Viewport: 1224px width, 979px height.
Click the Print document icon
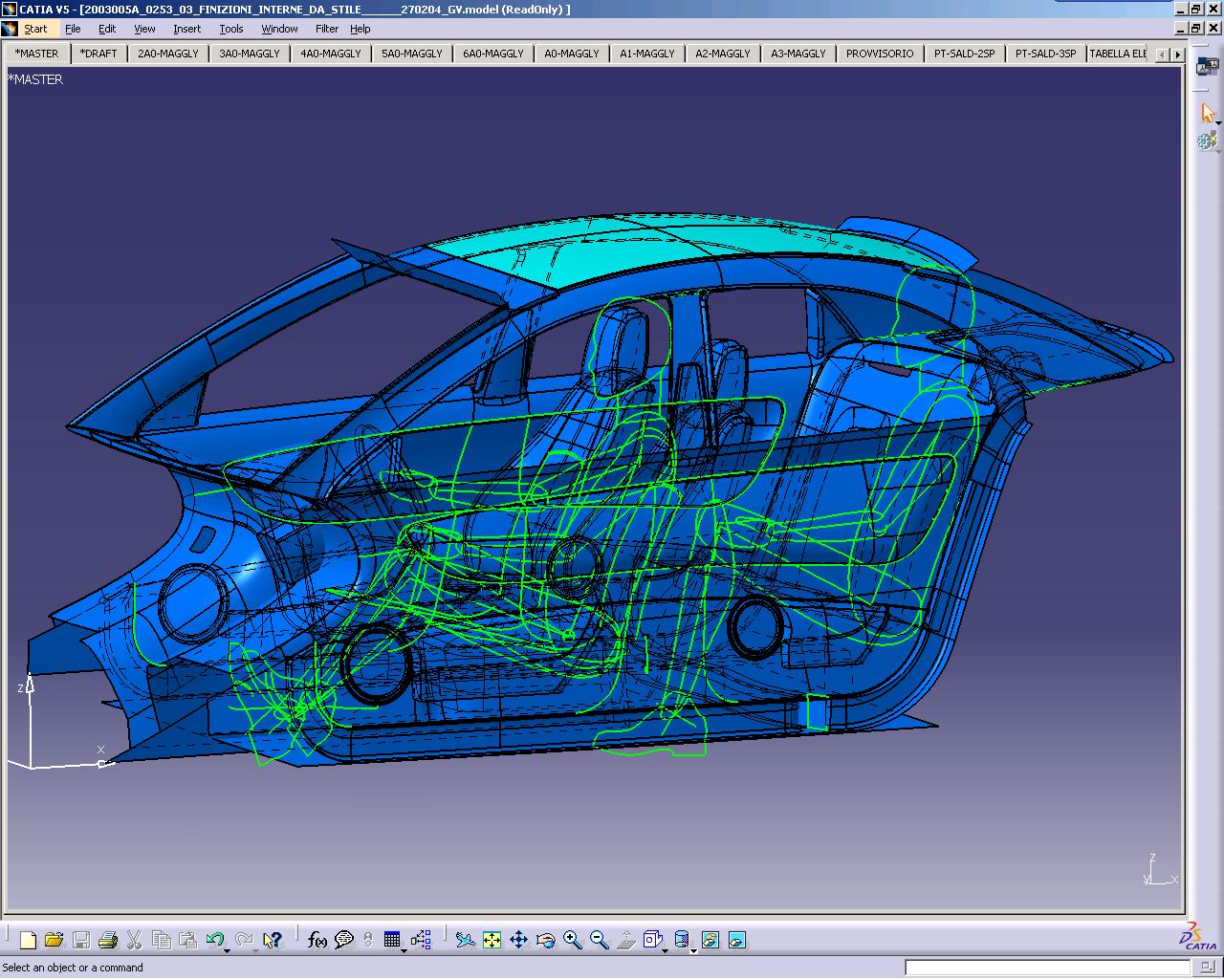108,940
